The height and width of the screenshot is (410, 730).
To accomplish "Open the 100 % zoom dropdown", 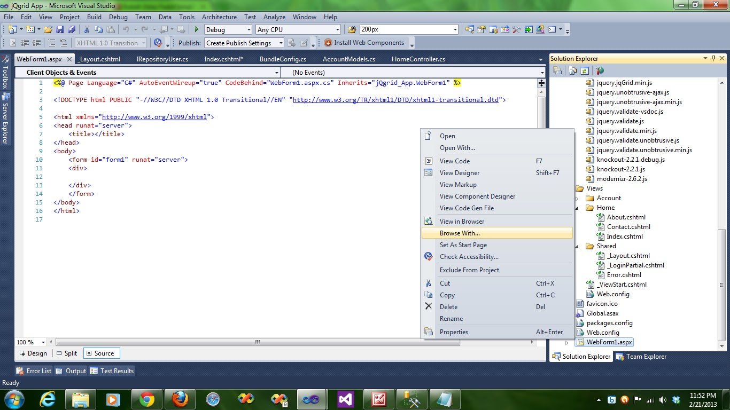I will (44, 342).
